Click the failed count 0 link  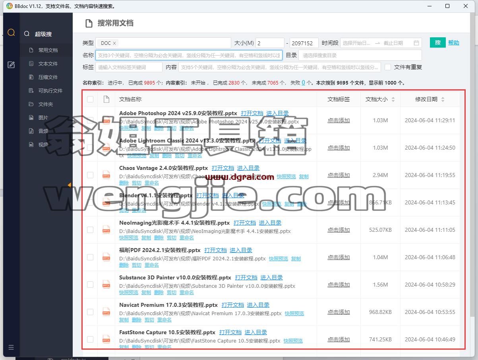(x=303, y=83)
